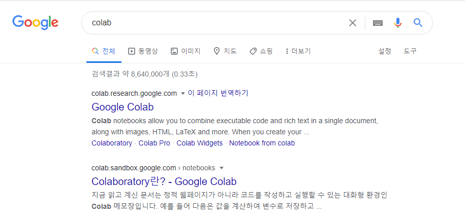Expand dropdown arrow next to colab.sandbox.google.com

pyautogui.click(x=221, y=168)
